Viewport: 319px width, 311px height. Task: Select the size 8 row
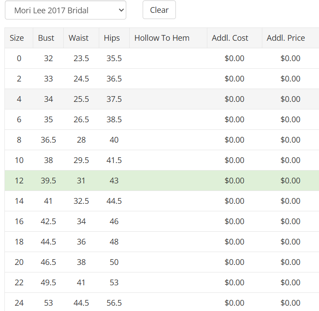(19, 140)
